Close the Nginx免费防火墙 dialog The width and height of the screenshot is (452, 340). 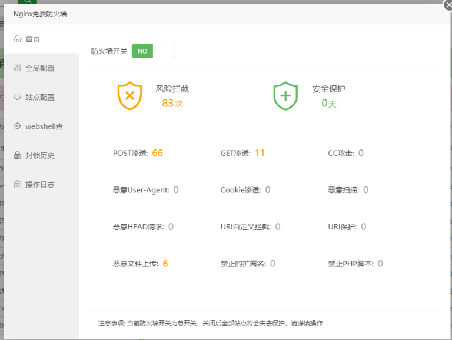[448, 5]
